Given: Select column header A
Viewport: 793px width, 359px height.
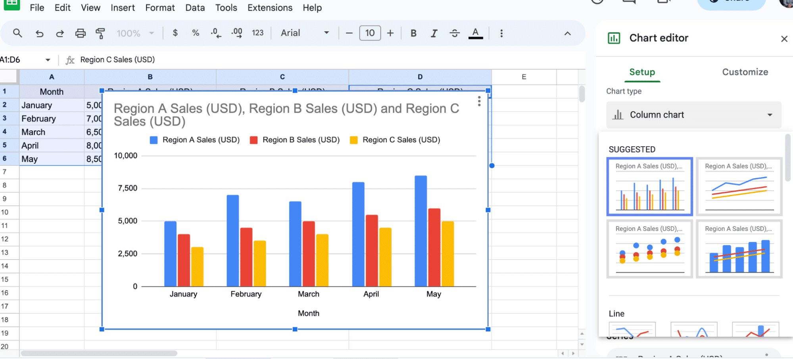Looking at the screenshot, I should coord(52,77).
